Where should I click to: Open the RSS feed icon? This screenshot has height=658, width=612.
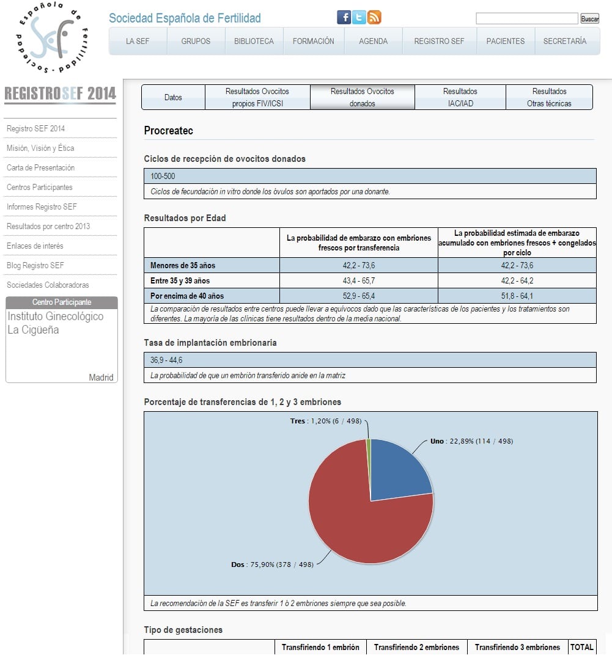[x=374, y=17]
